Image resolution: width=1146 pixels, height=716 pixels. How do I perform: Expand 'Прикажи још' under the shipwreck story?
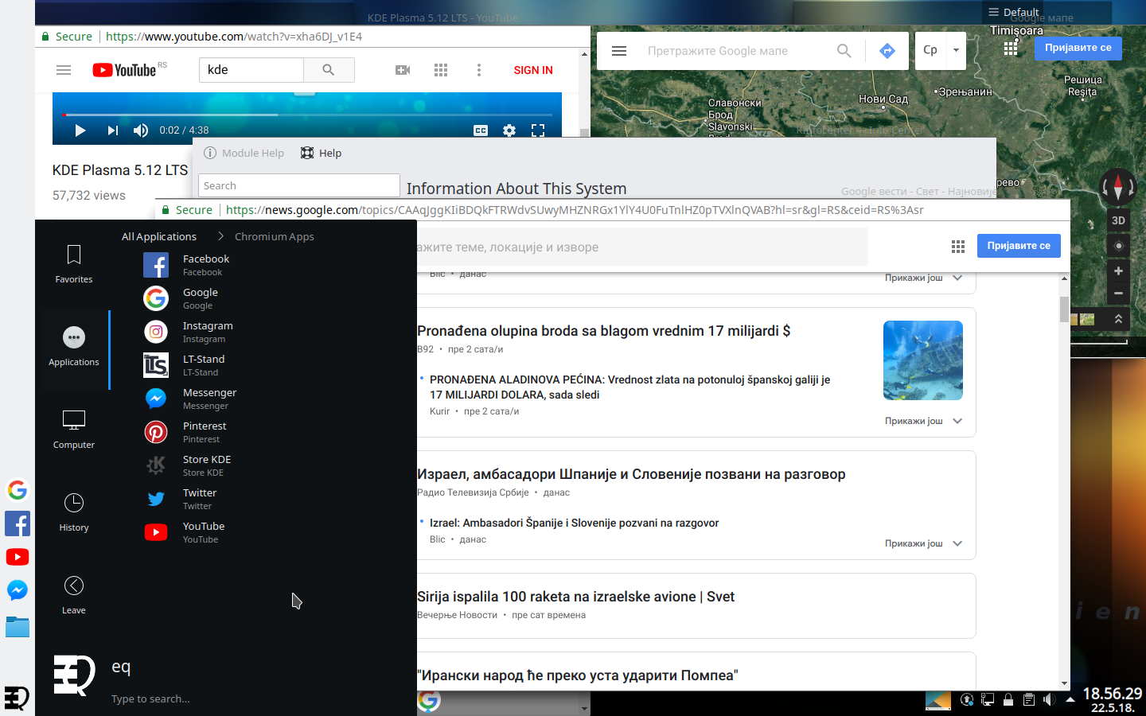point(923,421)
